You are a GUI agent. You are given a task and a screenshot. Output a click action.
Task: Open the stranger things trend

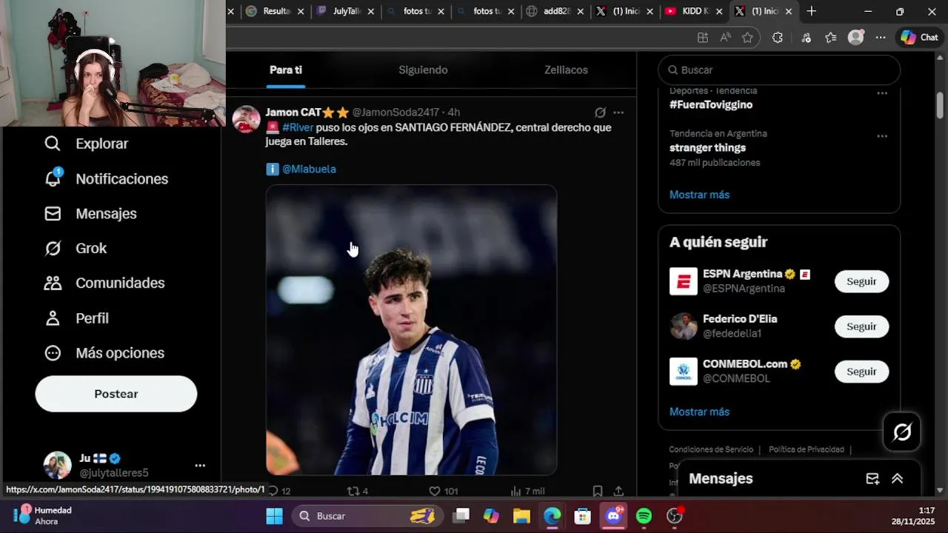click(707, 147)
